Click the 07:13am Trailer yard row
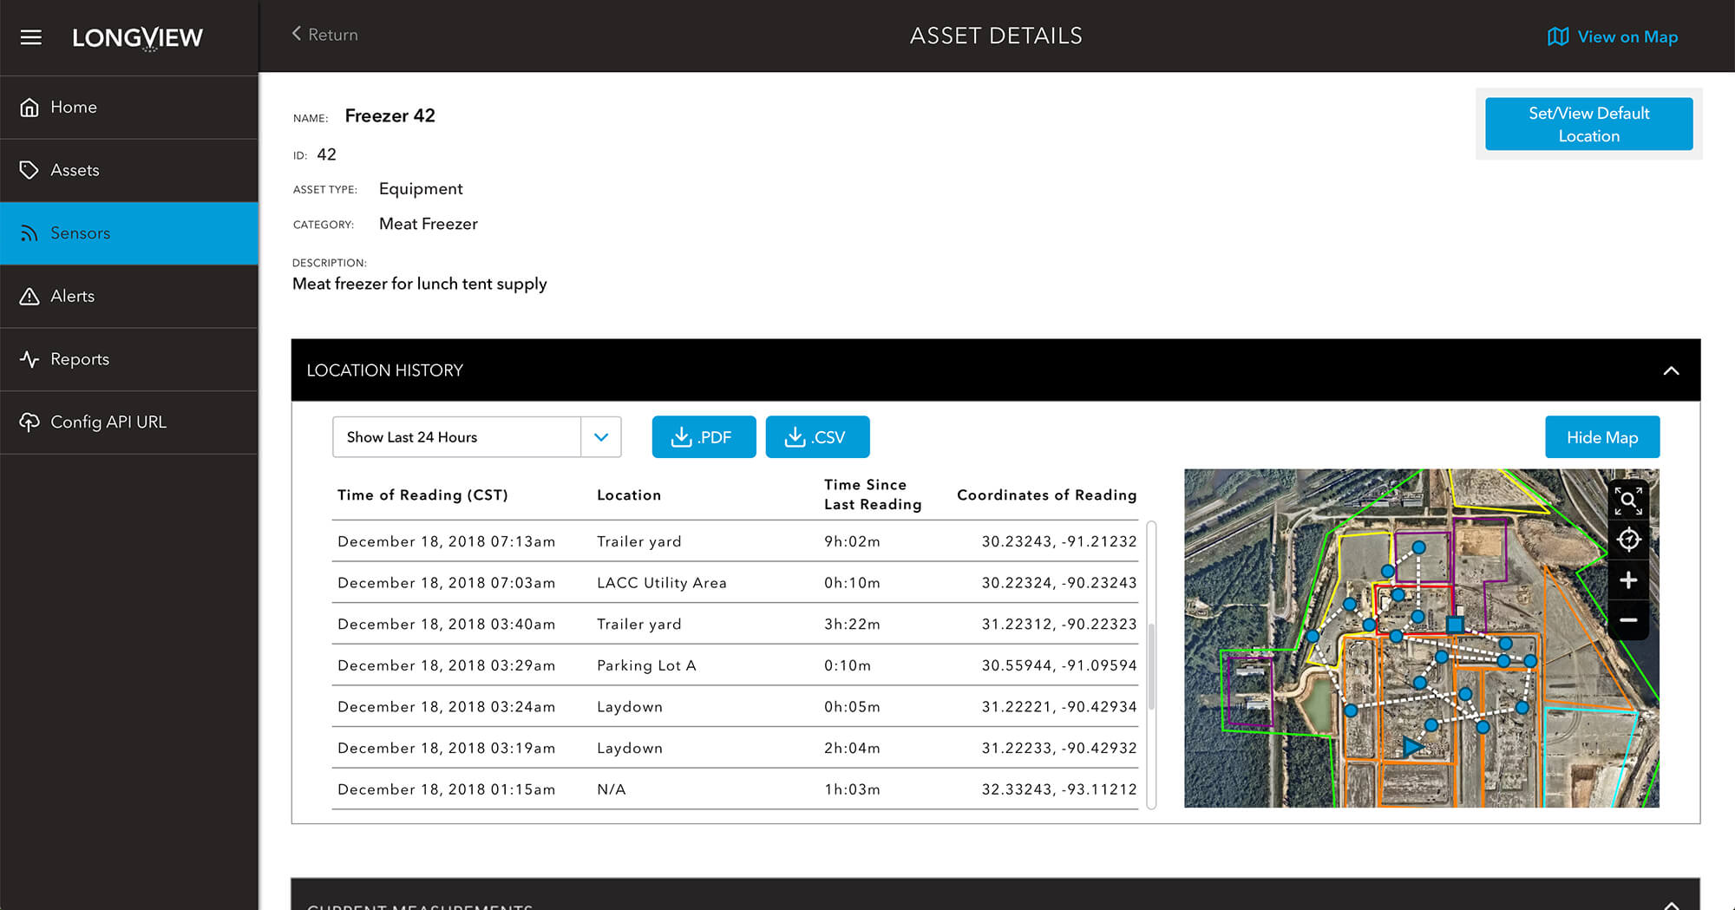1735x910 pixels. 735,541
